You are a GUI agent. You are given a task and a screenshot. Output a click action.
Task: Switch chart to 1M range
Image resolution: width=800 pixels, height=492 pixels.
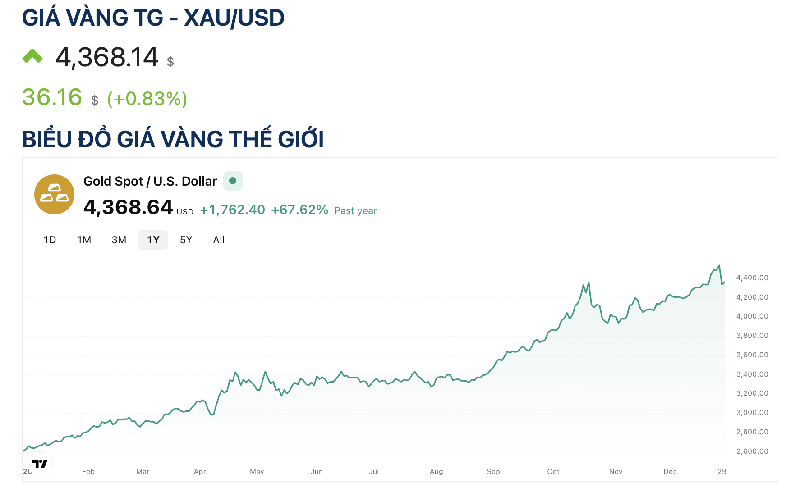84,240
